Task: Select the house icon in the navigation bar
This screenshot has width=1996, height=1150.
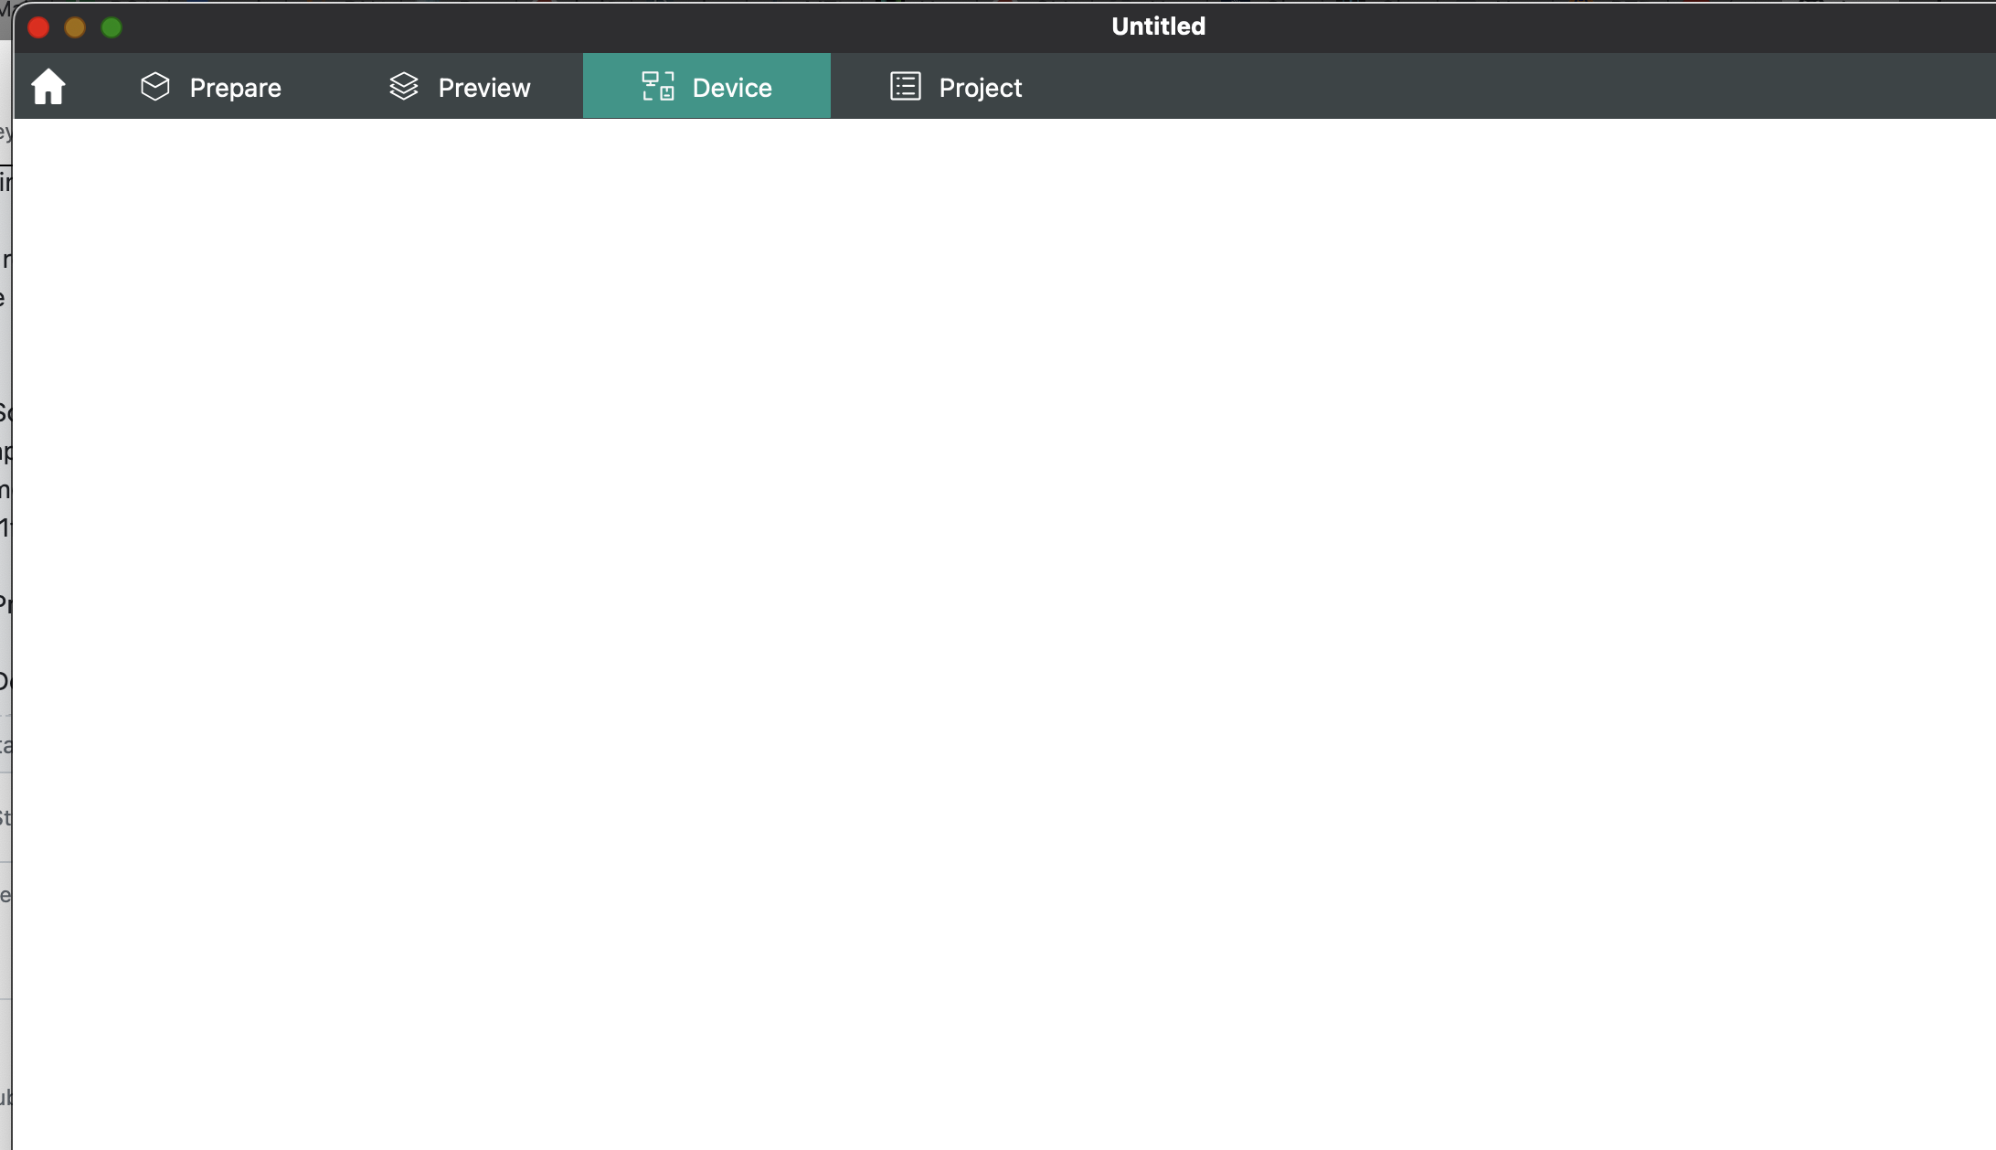Action: pyautogui.click(x=48, y=85)
